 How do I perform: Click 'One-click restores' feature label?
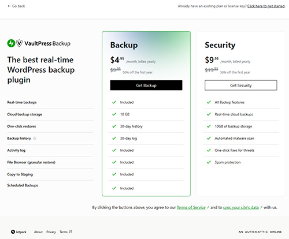click(21, 126)
